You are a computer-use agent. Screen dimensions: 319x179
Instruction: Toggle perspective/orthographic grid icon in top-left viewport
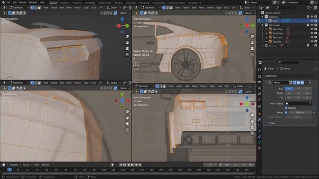point(127,55)
